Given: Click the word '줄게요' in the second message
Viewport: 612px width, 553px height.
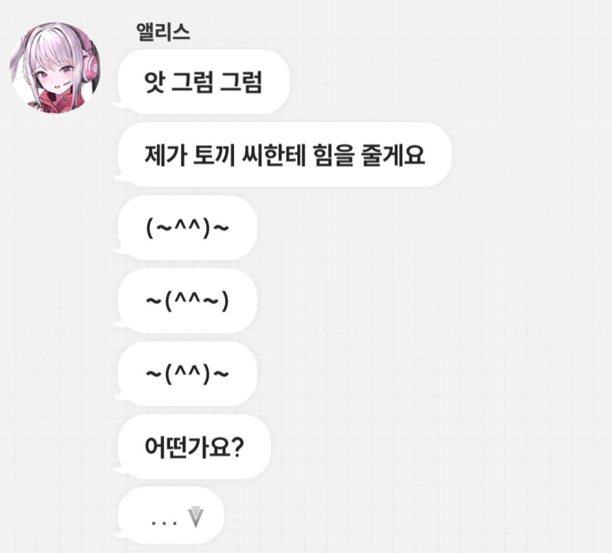Looking at the screenshot, I should pos(393,155).
